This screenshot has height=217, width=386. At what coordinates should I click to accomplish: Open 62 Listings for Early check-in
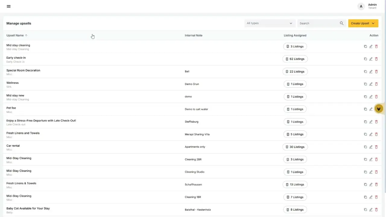[295, 59]
